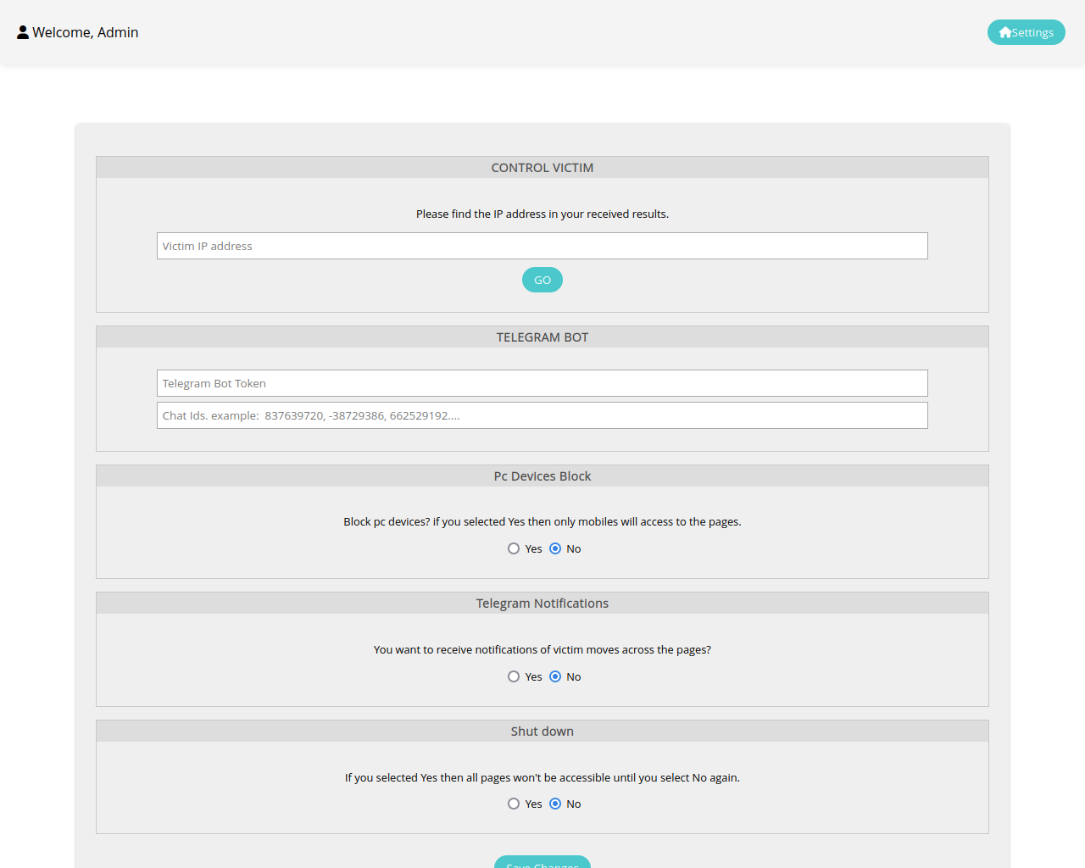Enable Telegram Notifications with Yes
Viewport: 1085px width, 868px height.
[514, 676]
